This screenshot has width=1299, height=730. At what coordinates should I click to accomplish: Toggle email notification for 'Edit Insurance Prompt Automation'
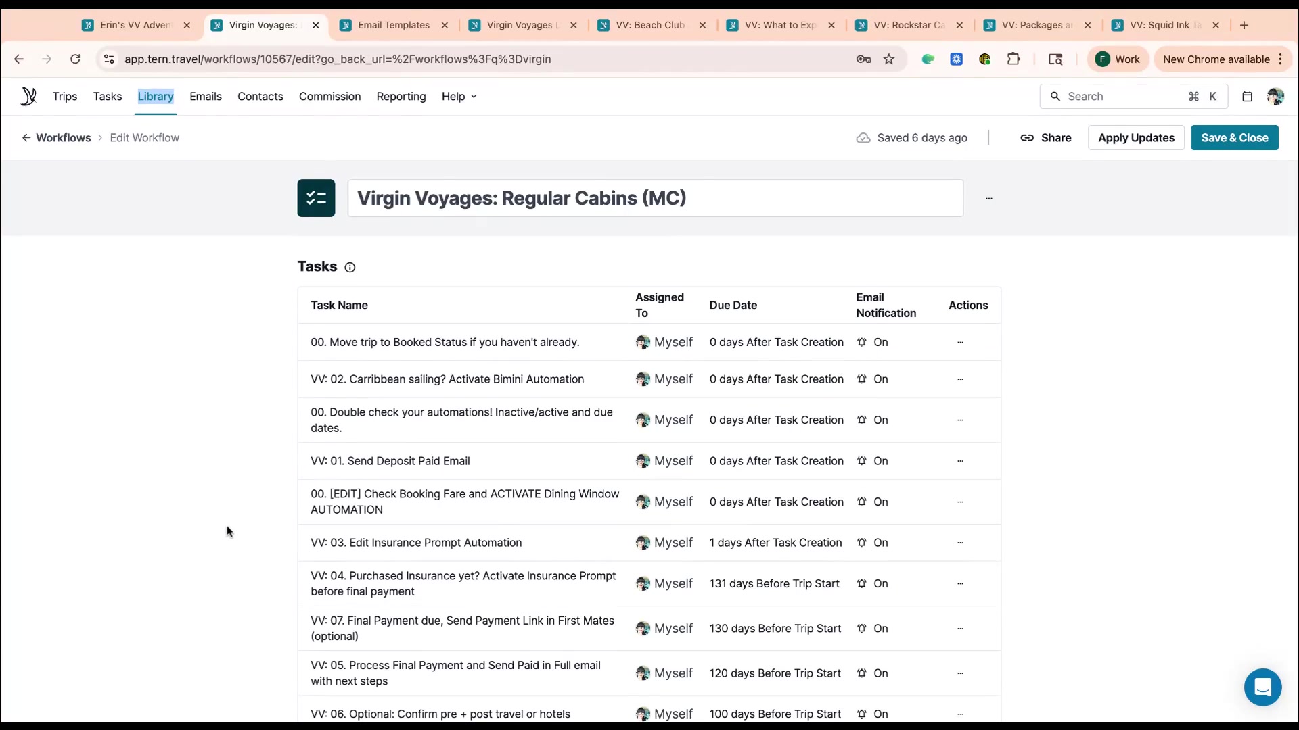pos(872,543)
